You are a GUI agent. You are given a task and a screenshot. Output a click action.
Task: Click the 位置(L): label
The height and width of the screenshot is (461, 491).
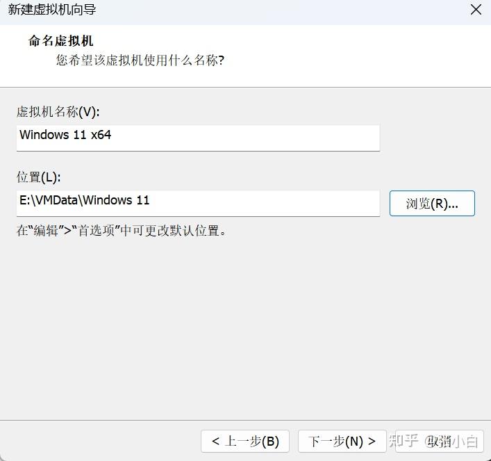point(39,177)
